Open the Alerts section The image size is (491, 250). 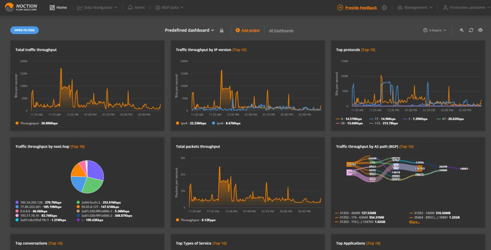(136, 7)
